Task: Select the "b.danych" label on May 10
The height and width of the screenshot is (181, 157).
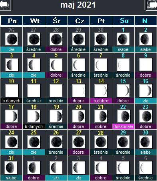Action: coord(11,101)
